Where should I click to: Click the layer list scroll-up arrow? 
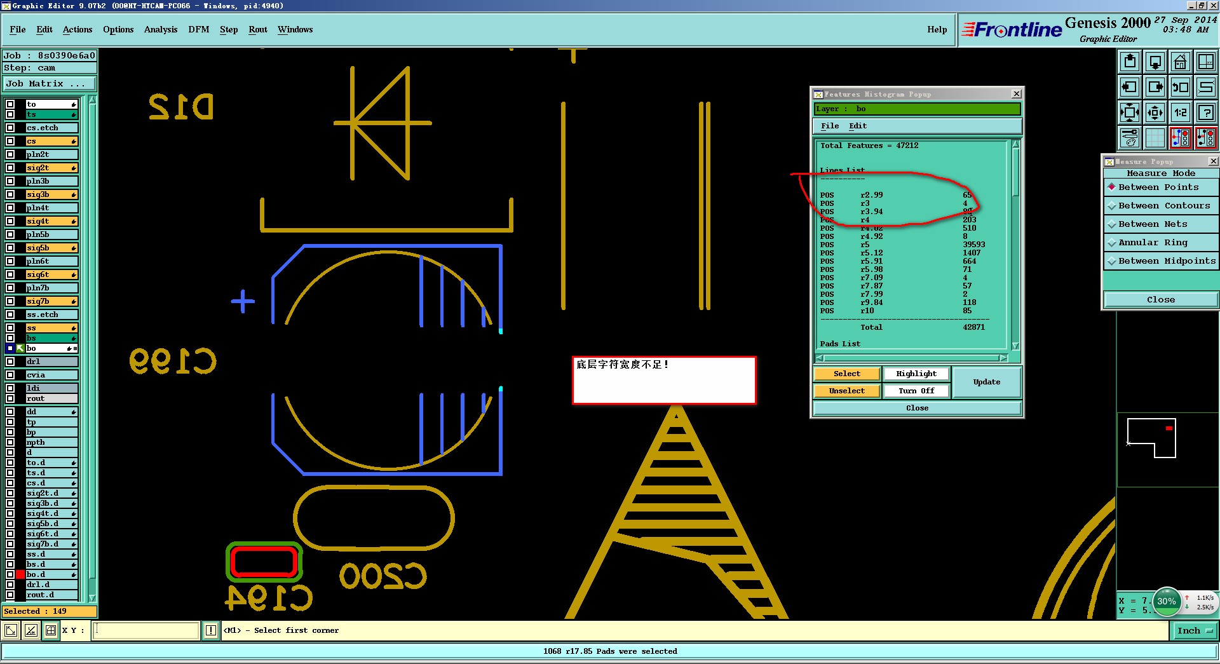click(92, 100)
